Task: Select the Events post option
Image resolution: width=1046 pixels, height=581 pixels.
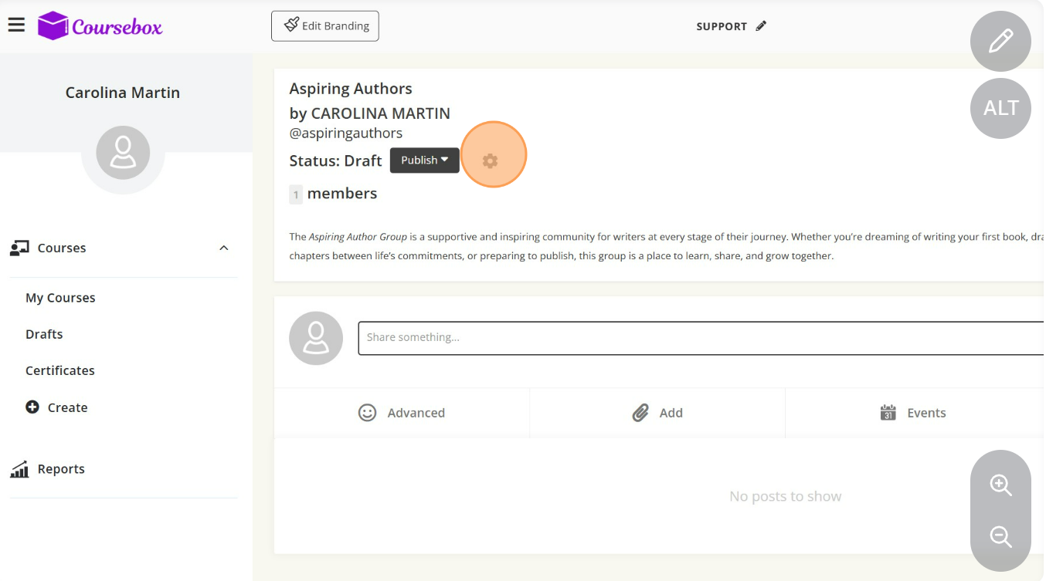Action: [913, 413]
